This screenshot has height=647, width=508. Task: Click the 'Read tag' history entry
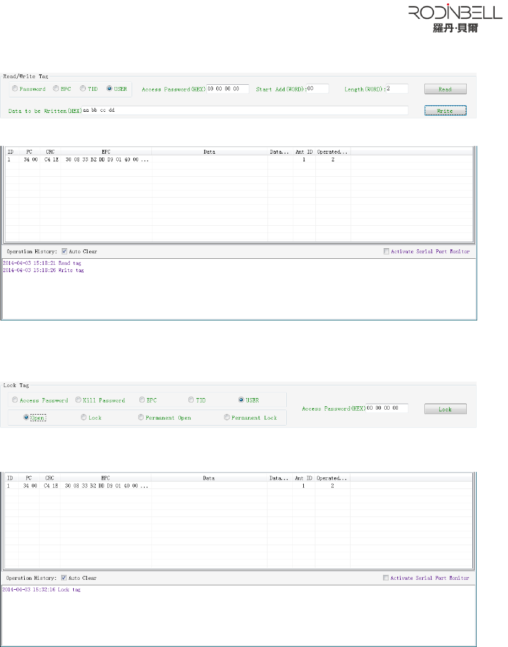(x=42, y=263)
